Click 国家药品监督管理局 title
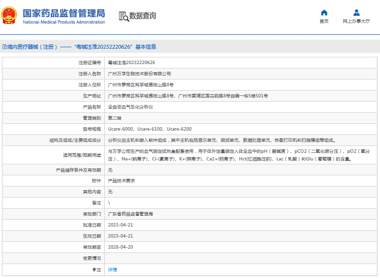 64,13
